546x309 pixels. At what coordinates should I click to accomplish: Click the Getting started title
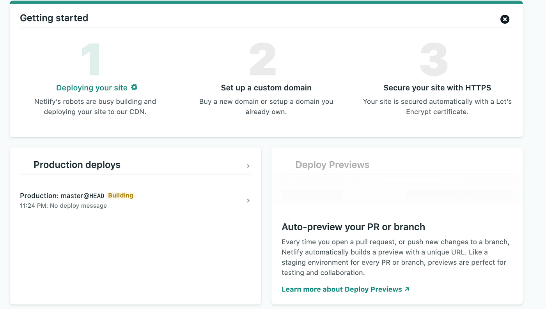[x=54, y=18]
